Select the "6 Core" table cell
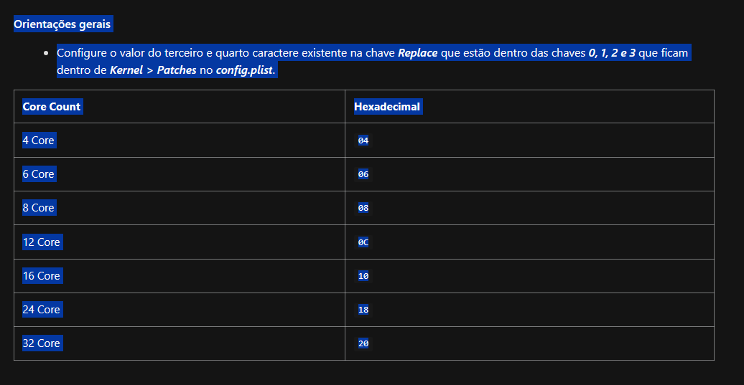The height and width of the screenshot is (385, 744). pos(39,174)
